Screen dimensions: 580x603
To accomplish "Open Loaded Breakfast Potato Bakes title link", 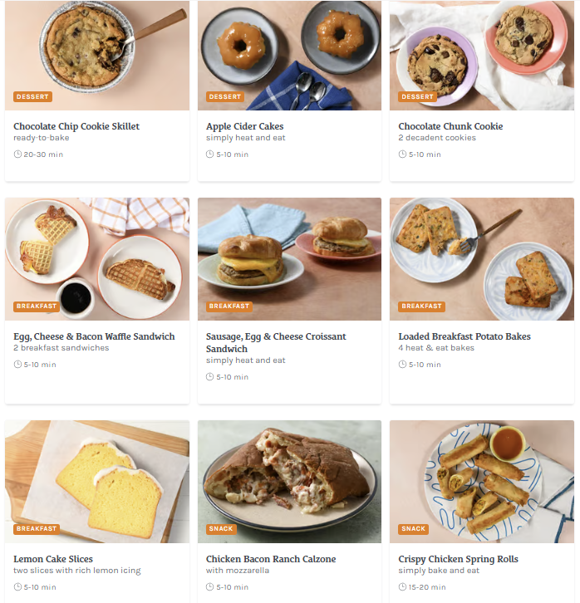I will coord(464,336).
